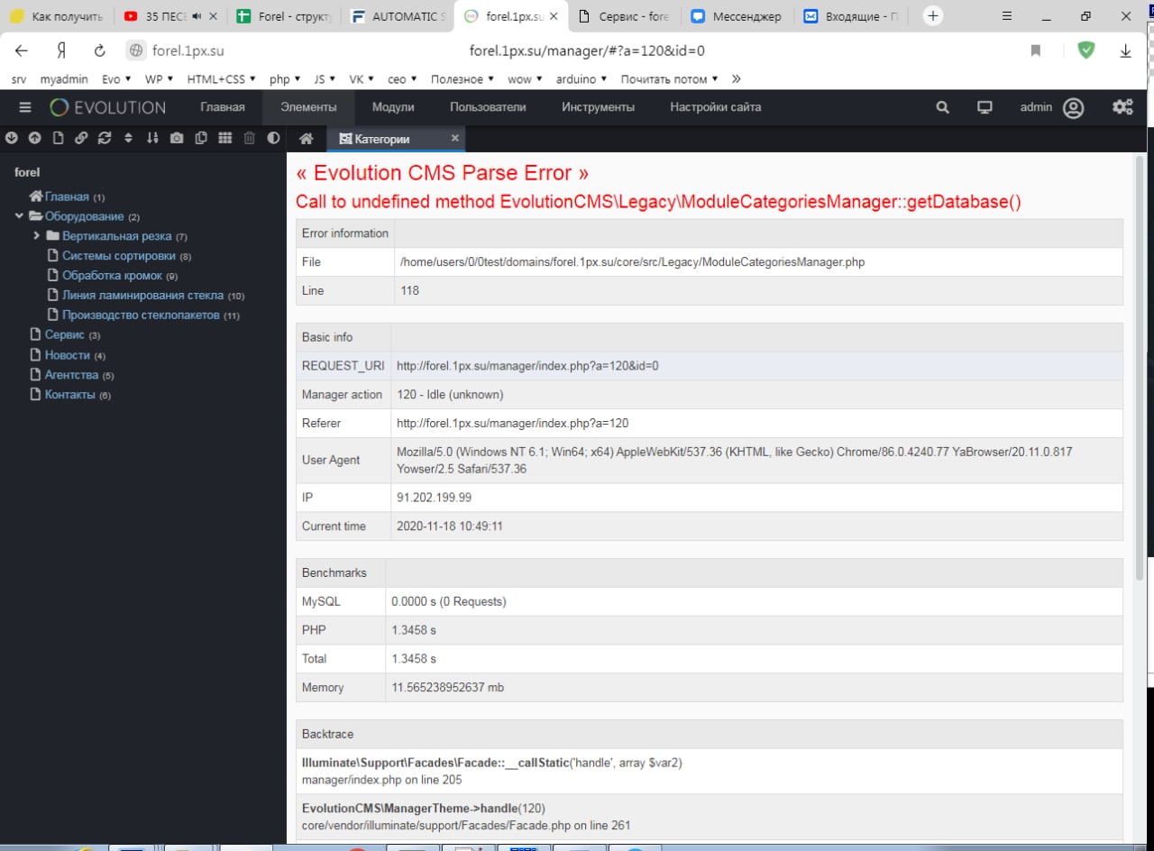Screen dimensions: 1154x851
Task: Switch to the Мессенджер browser tab
Action: (738, 16)
